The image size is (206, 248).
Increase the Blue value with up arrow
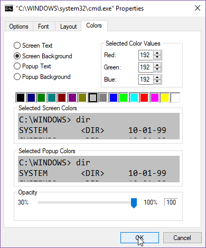[157, 77]
